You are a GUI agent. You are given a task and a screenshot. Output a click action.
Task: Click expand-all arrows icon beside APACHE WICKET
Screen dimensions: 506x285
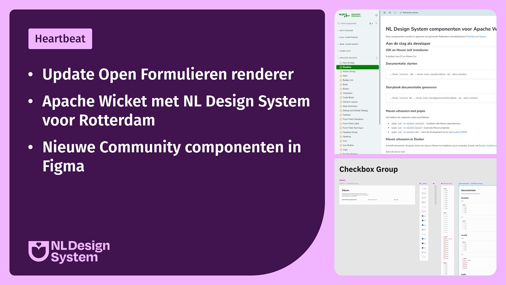coord(376,58)
